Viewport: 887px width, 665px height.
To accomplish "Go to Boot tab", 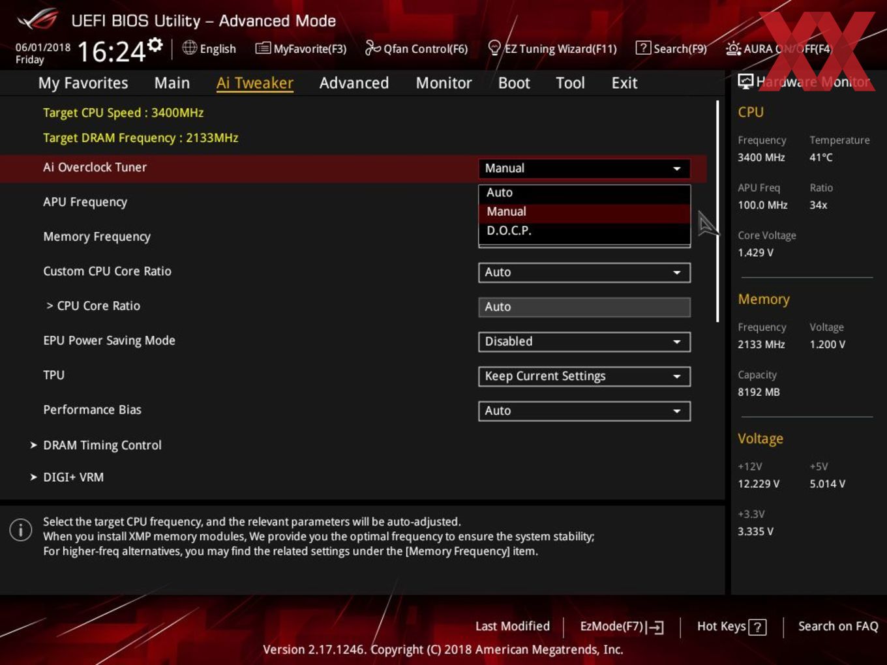I will [x=514, y=83].
